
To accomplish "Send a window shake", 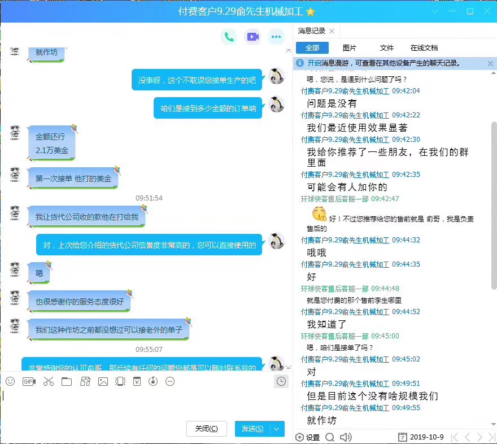I will [120, 381].
